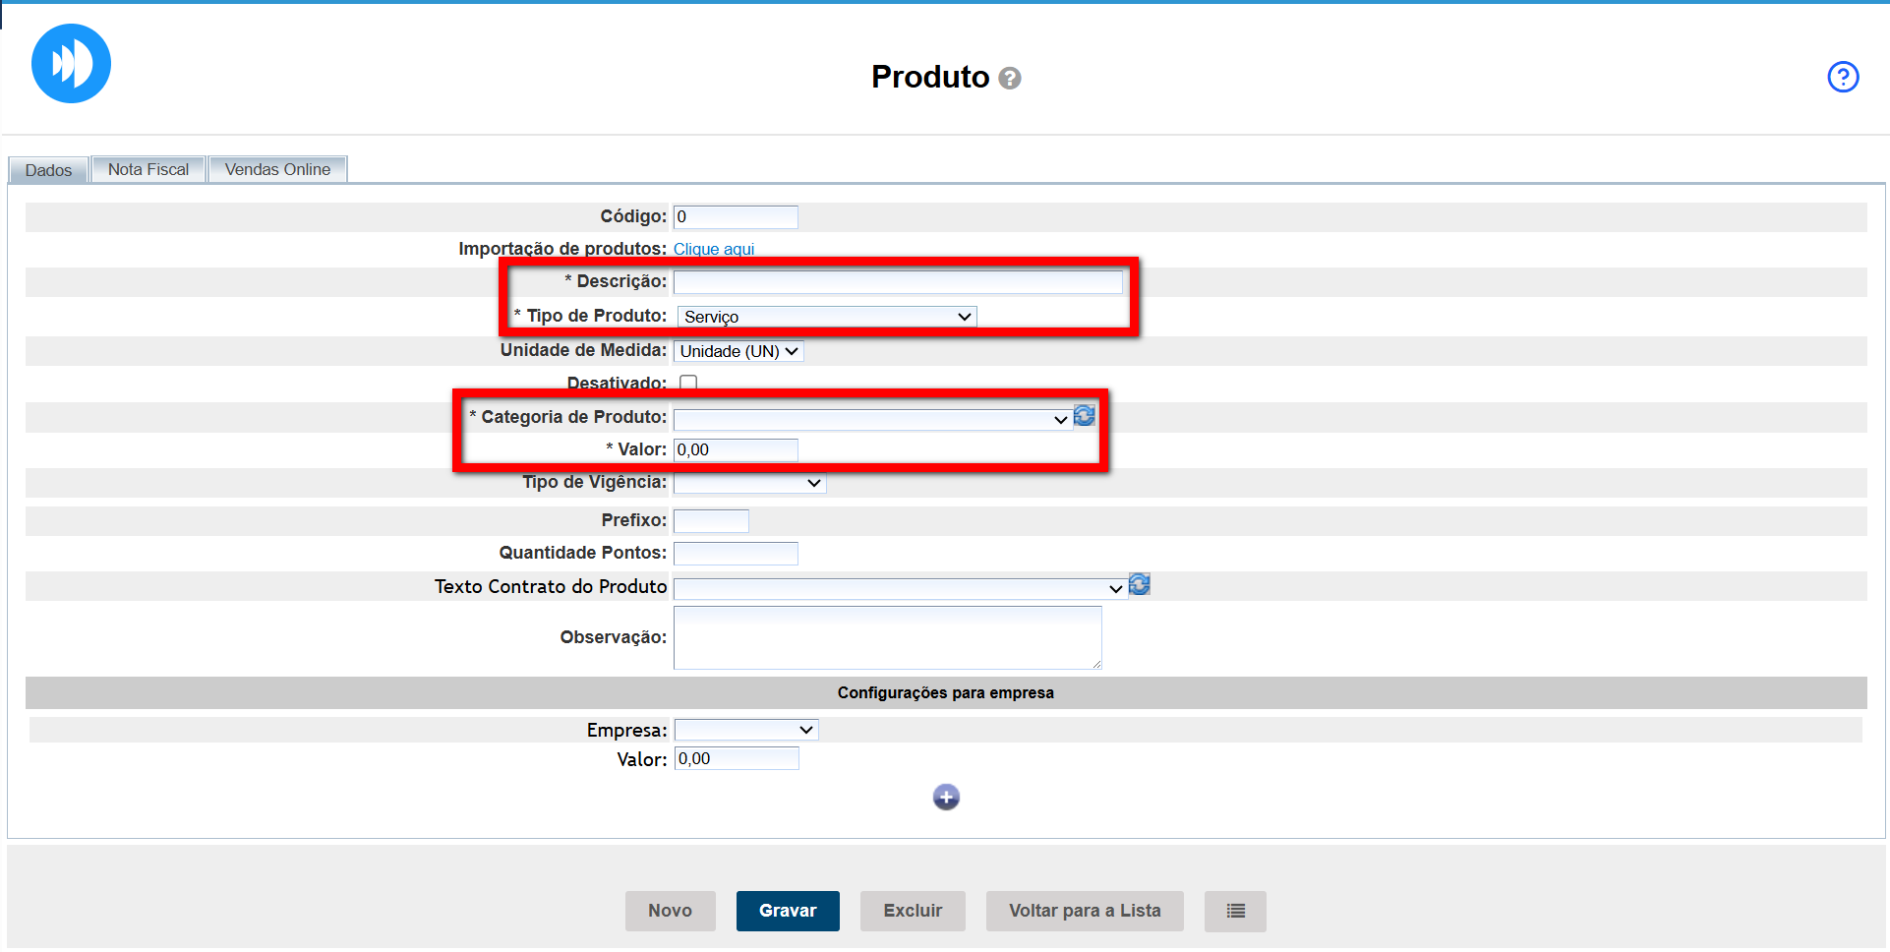Switch to the Nota Fiscal tab
This screenshot has height=952, width=1890.
tap(148, 169)
